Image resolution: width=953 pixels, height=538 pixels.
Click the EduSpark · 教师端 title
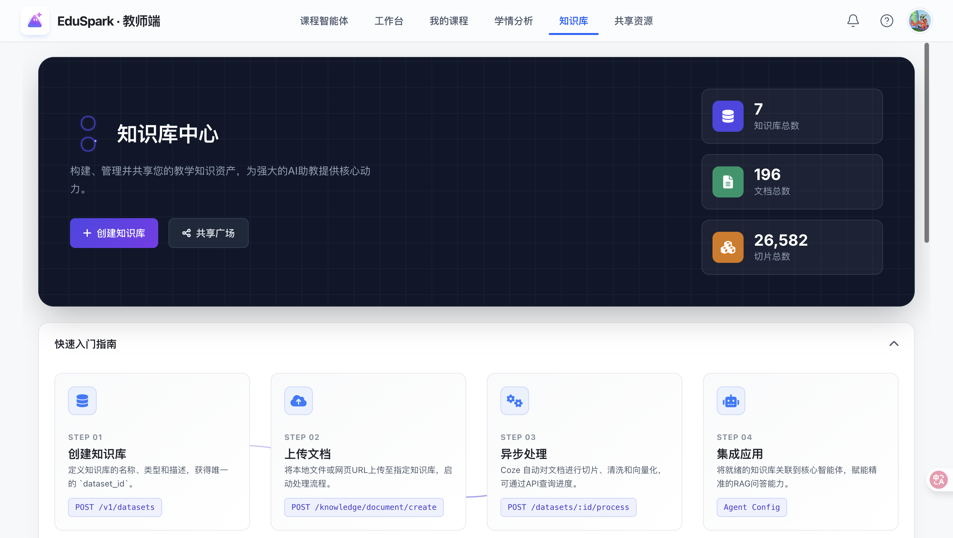click(109, 21)
